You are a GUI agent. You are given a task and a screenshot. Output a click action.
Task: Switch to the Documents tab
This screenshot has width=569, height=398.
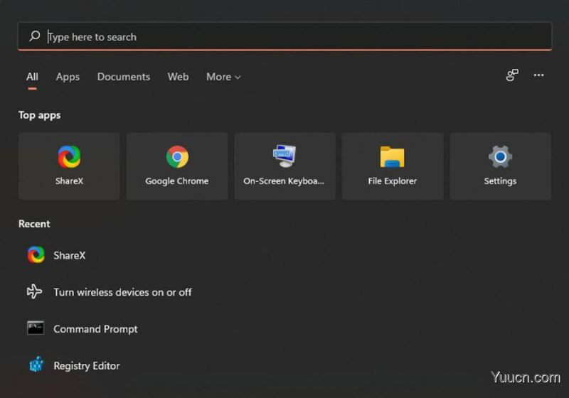pos(124,77)
